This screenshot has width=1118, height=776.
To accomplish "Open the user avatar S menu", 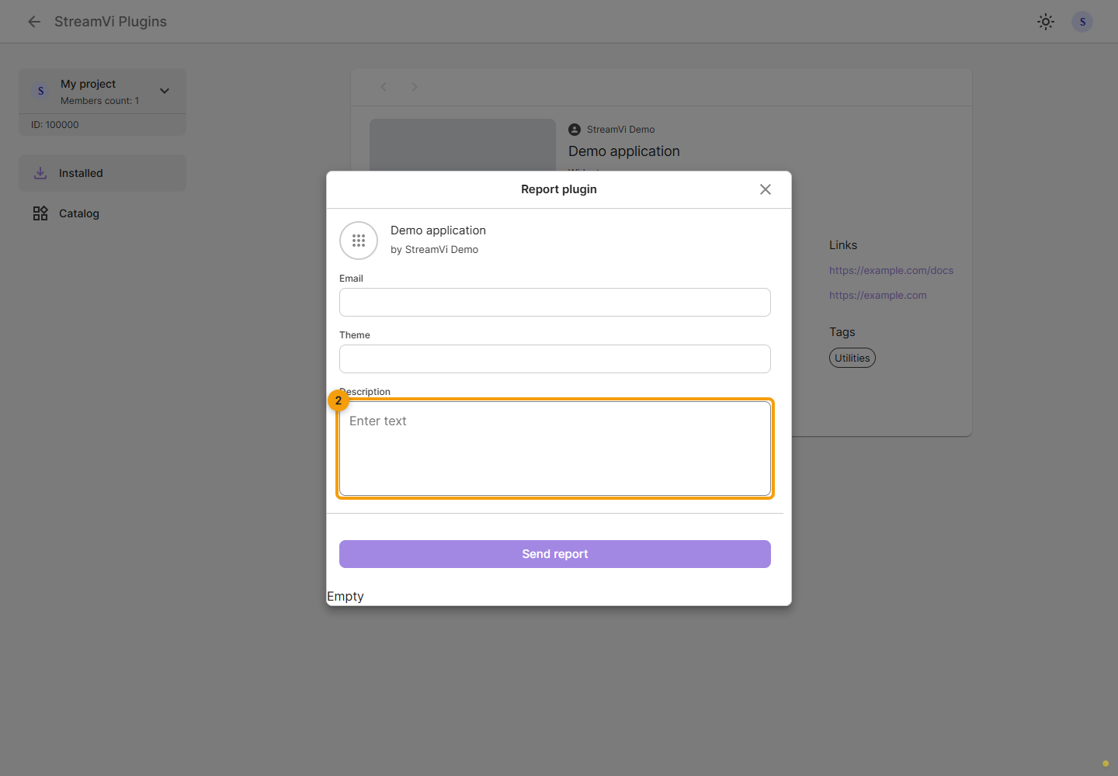I will point(1082,22).
